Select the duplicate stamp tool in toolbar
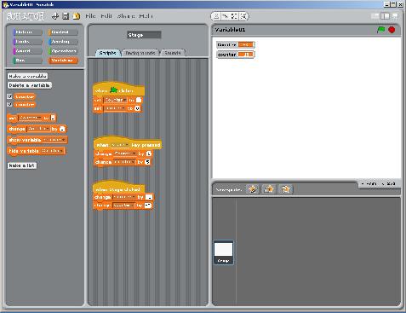This screenshot has width=406, height=313. pyautogui.click(x=216, y=16)
